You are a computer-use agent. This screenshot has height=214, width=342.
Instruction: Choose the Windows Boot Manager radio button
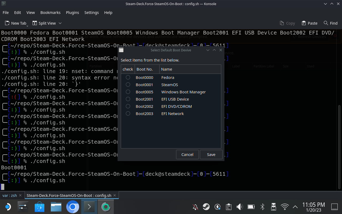click(128, 92)
